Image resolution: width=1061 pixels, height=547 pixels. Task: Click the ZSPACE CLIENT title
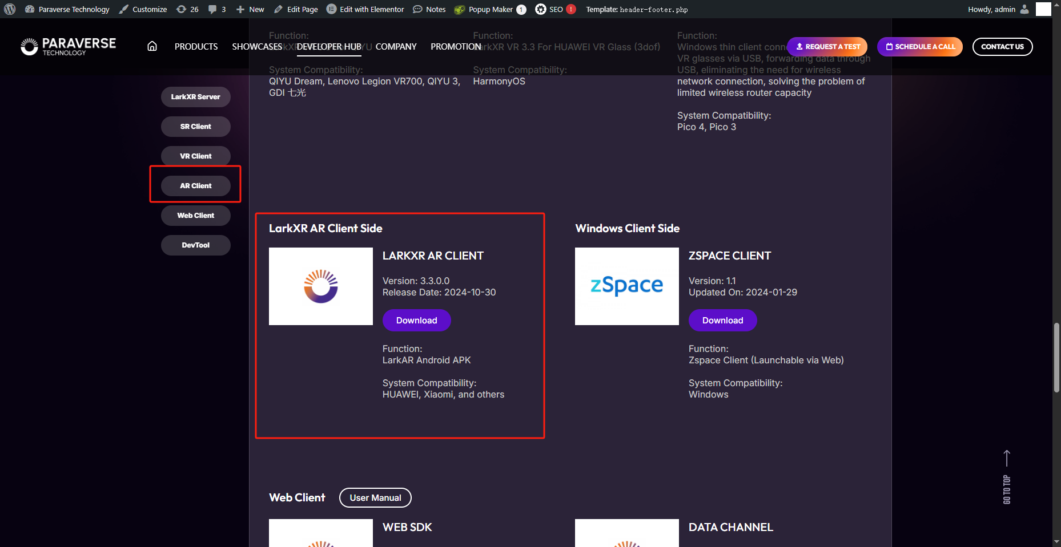point(730,256)
